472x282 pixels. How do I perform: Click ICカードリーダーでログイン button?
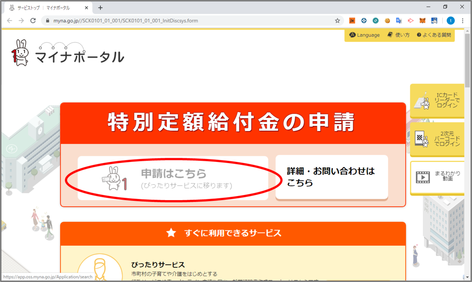437,101
